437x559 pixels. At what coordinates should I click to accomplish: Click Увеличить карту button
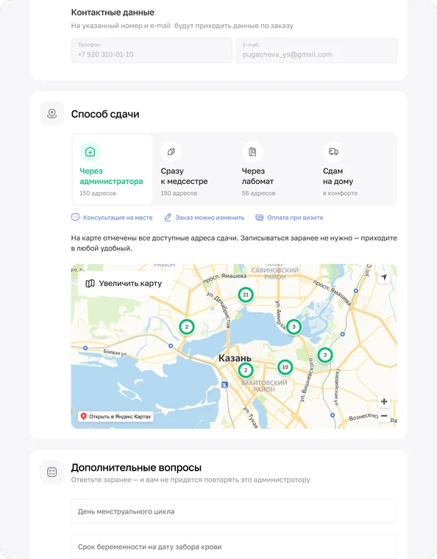click(125, 283)
